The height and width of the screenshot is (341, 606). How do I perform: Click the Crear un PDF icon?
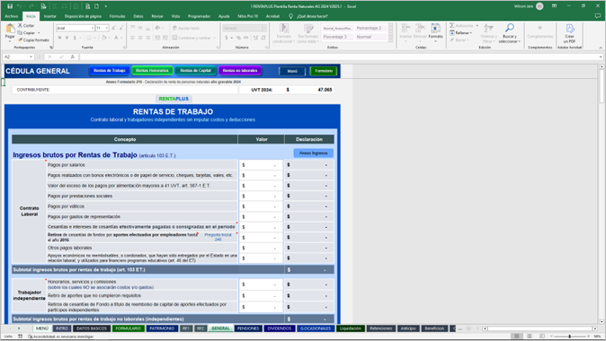point(570,29)
